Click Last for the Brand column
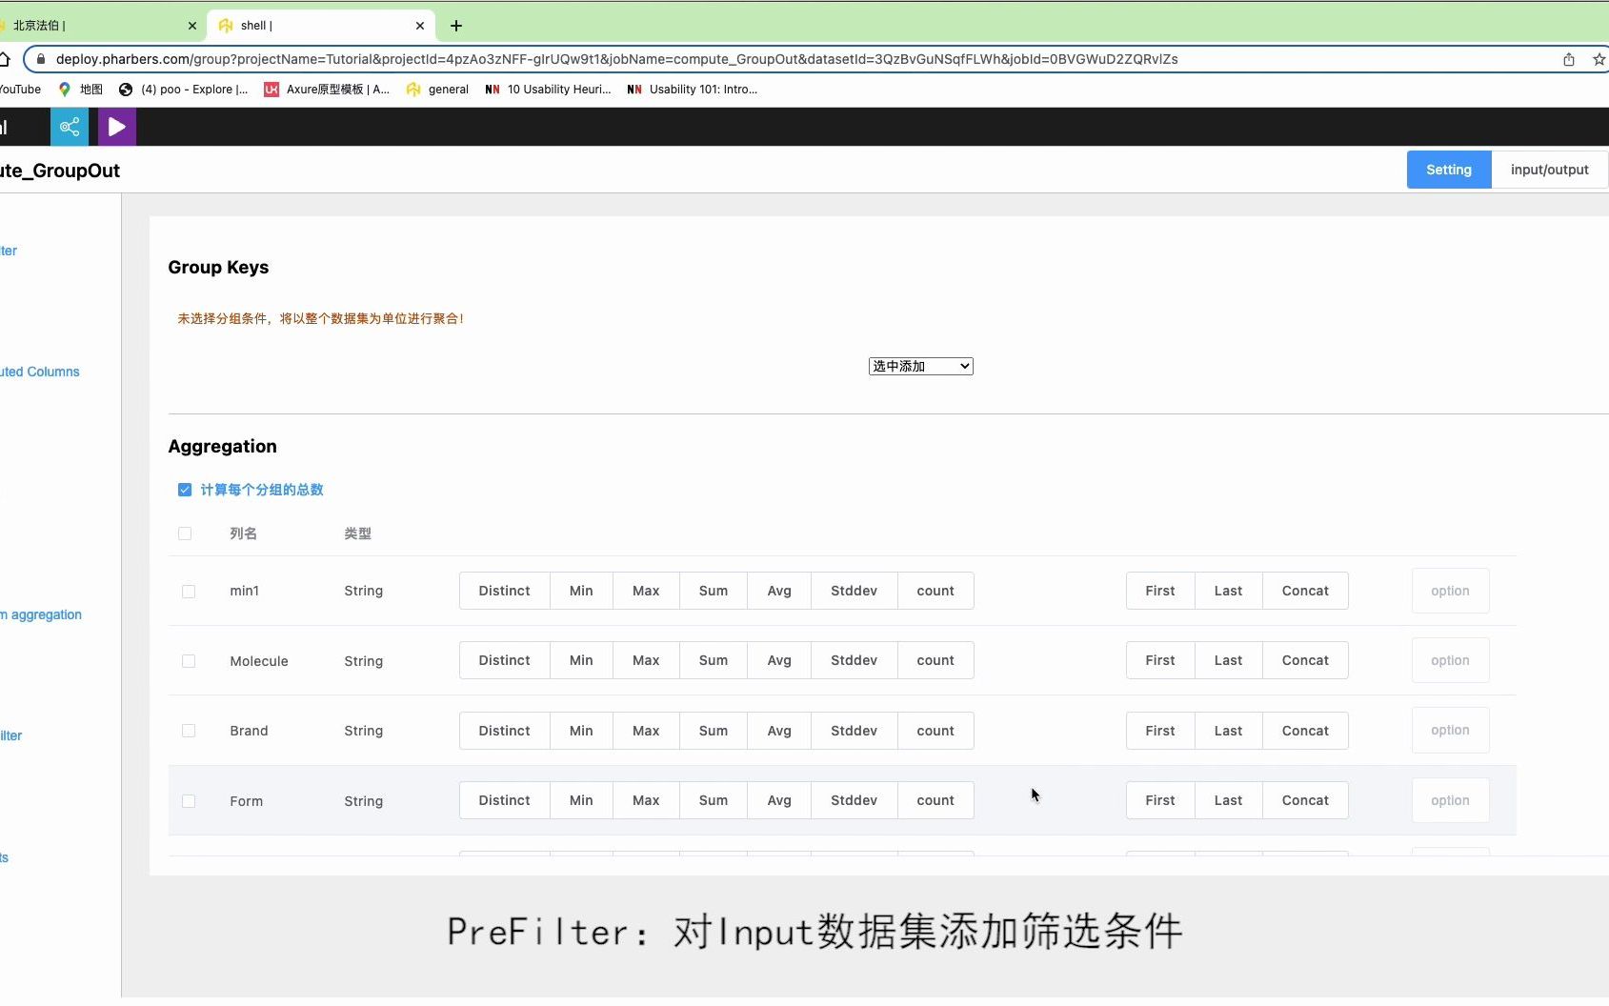 (1228, 731)
